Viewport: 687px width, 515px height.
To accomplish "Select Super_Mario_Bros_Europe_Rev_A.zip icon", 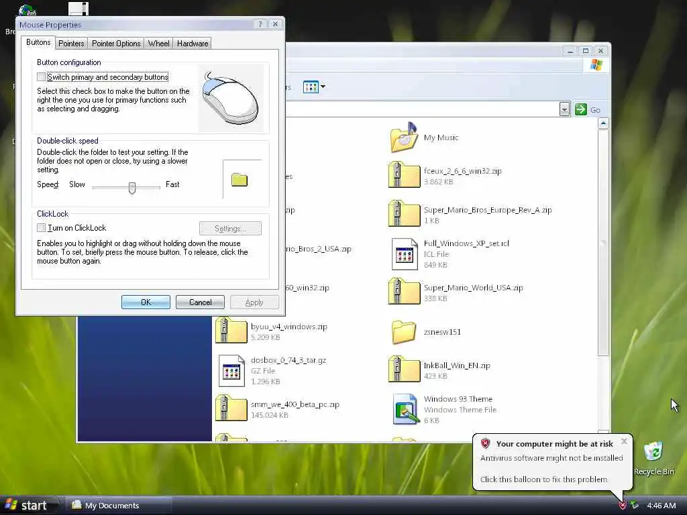I will [x=404, y=213].
